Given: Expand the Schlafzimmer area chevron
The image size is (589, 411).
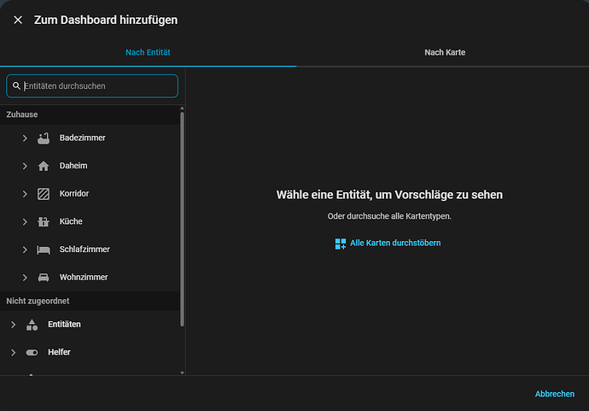Looking at the screenshot, I should coord(25,250).
